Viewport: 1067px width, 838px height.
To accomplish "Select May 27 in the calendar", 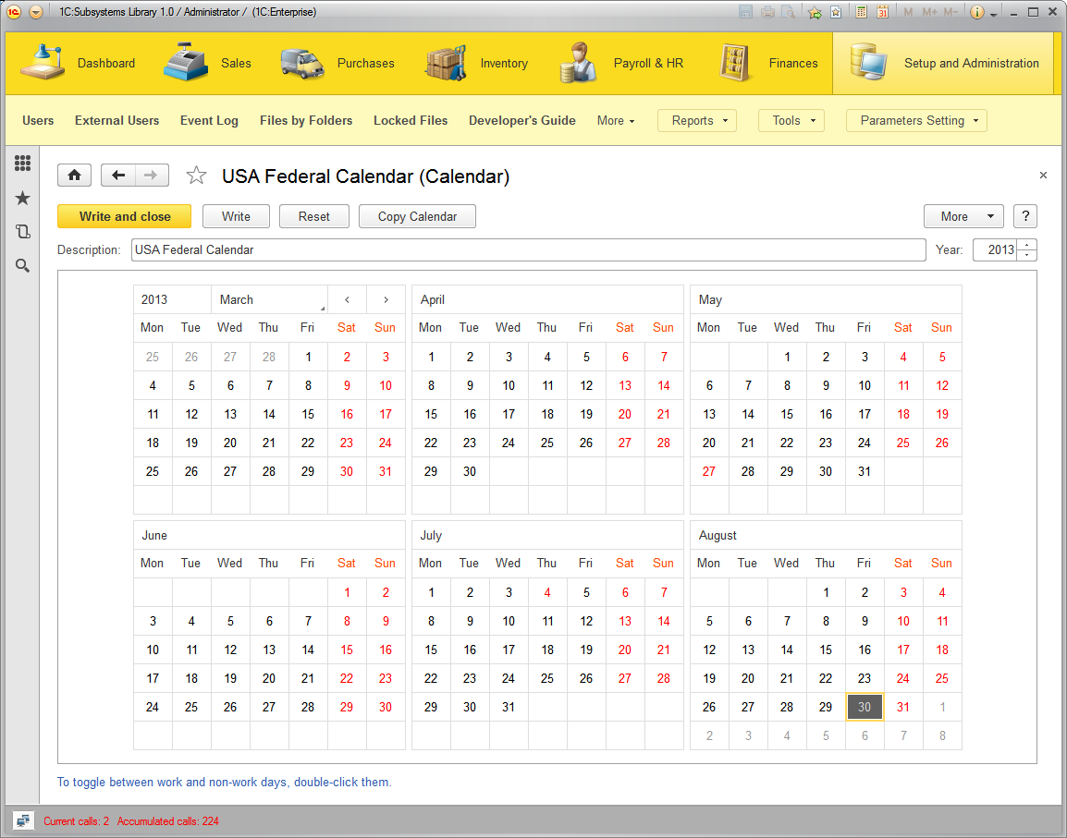I will [709, 471].
